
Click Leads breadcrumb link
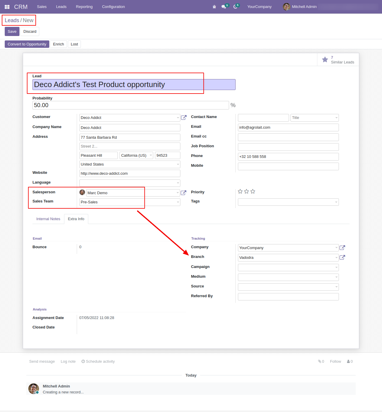point(12,20)
